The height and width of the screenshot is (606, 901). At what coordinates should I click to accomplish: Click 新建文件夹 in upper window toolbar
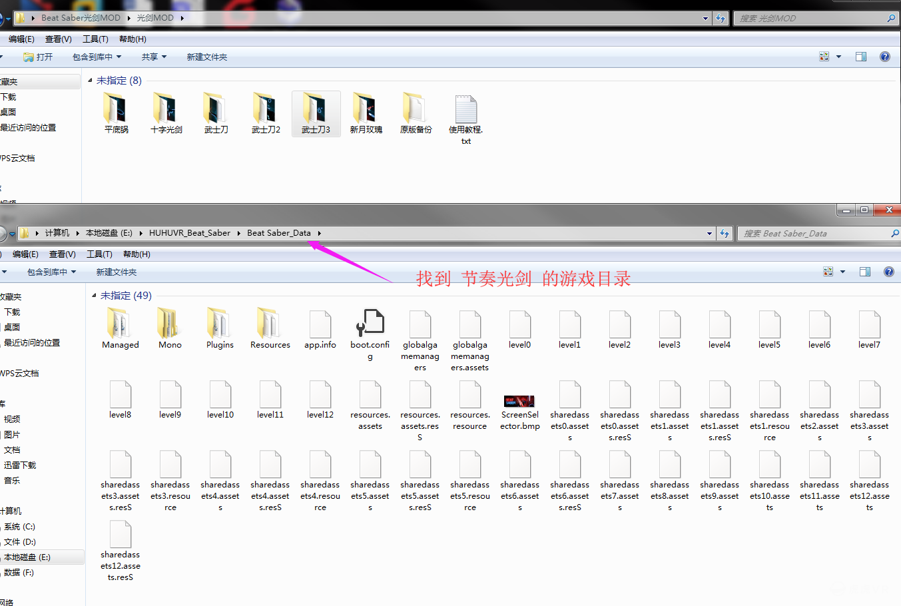pyautogui.click(x=206, y=57)
